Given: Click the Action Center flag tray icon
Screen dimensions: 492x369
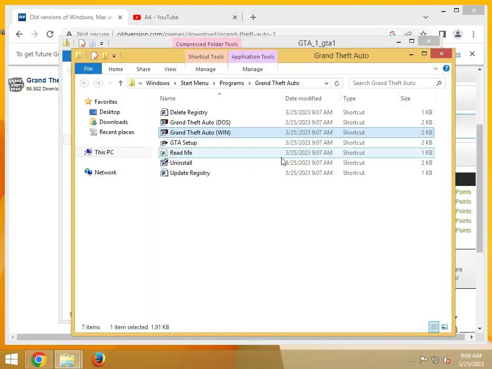Looking at the screenshot, I should 423,360.
